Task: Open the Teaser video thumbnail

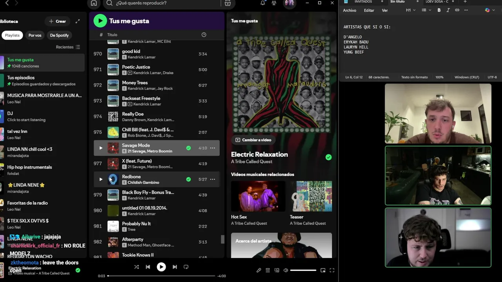Action: tap(311, 196)
